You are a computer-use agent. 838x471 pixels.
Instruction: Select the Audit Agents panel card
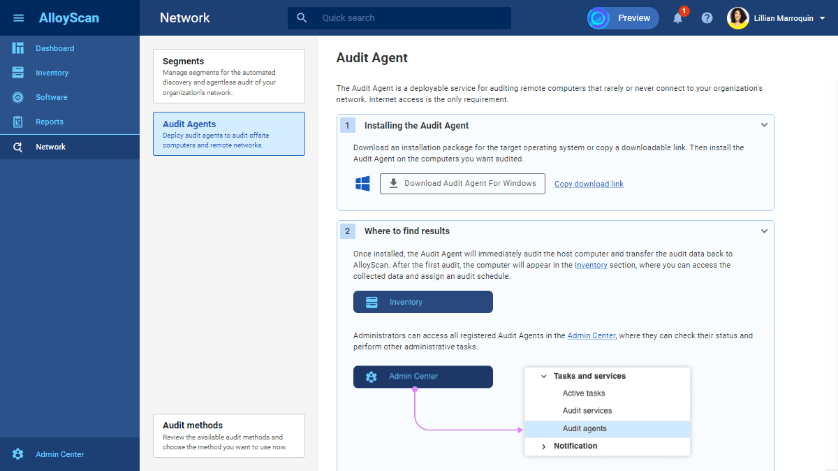click(229, 133)
